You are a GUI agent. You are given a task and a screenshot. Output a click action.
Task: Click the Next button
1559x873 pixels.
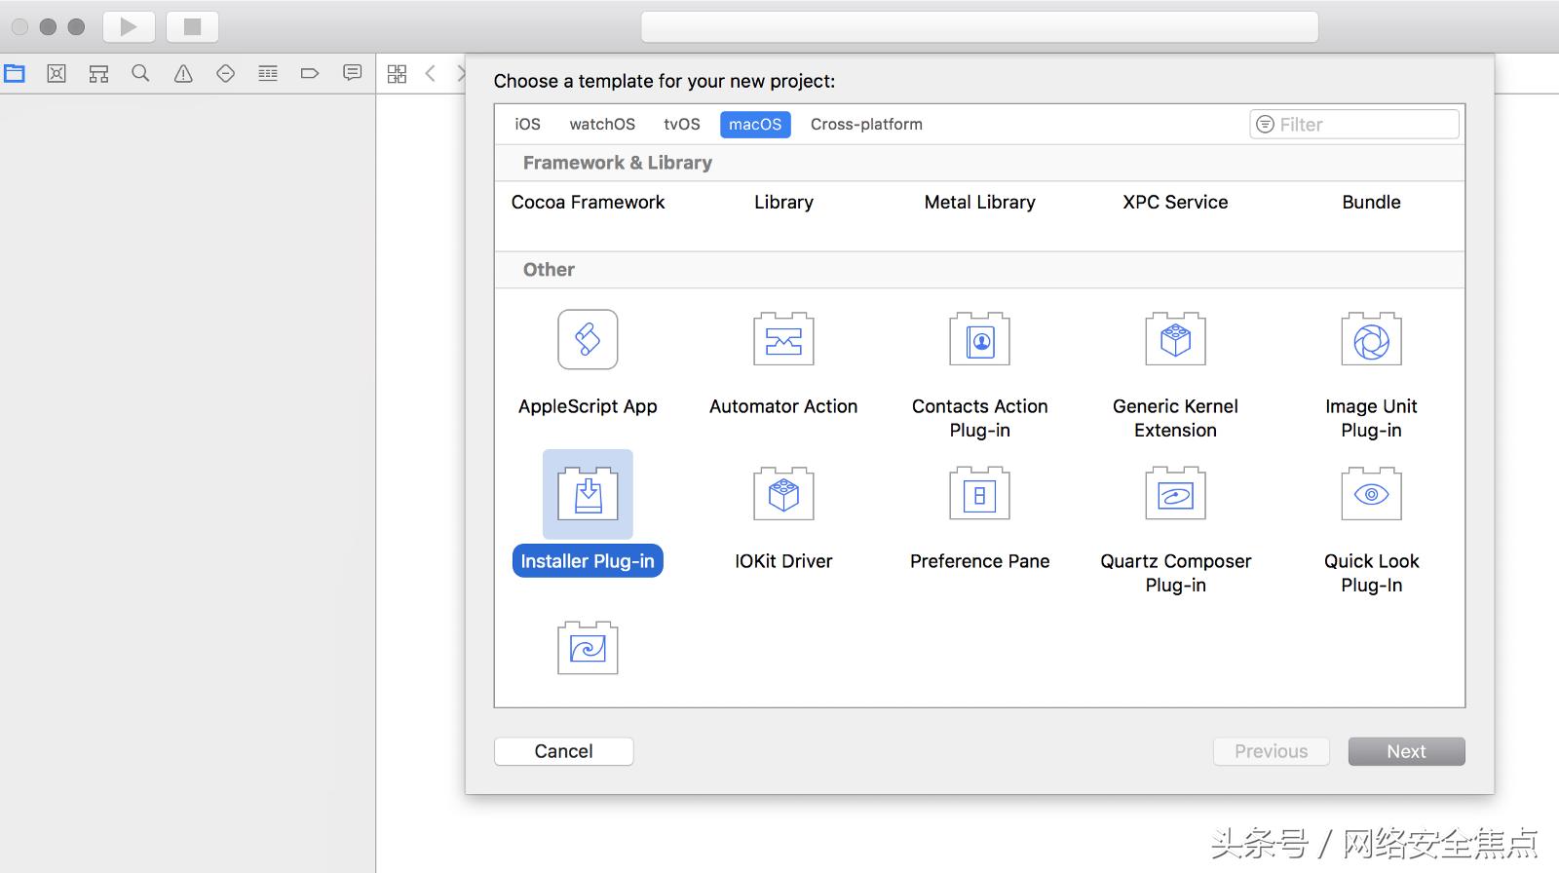tap(1406, 751)
